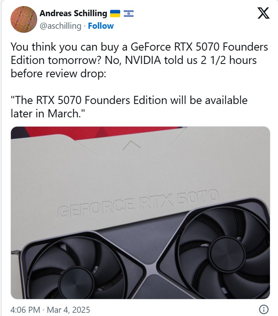Open the X logo link
The width and height of the screenshot is (278, 316).
[263, 13]
